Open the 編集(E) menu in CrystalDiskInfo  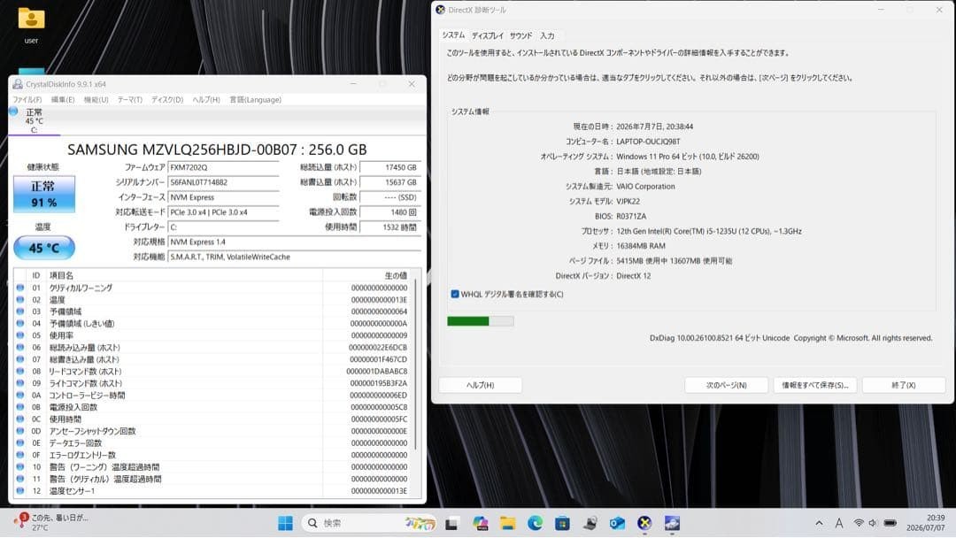coord(63,99)
